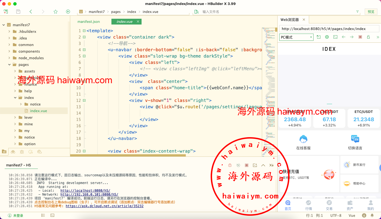Image resolution: width=381 pixels, height=219 pixels.
Task: Collapse the pages folder in tree
Action: click(x=9, y=64)
